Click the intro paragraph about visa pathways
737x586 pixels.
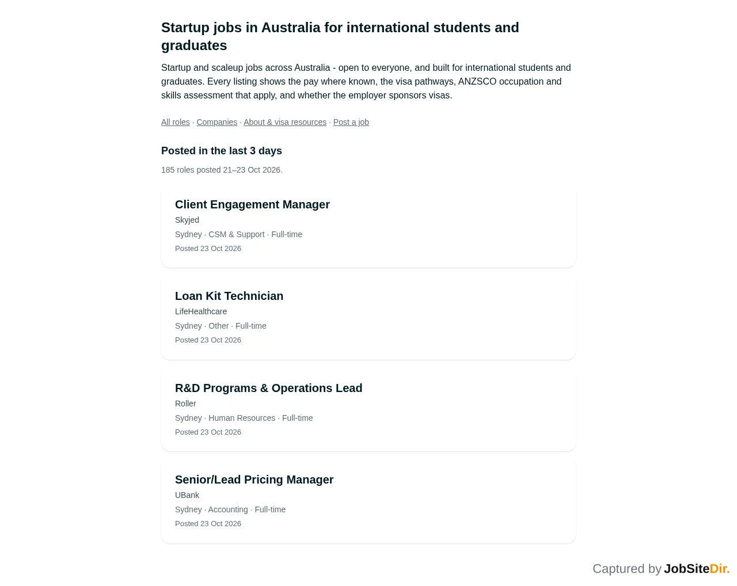point(366,82)
